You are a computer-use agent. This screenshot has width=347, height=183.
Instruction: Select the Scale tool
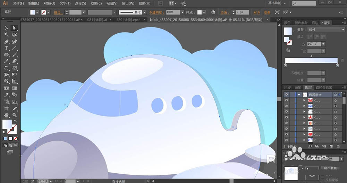[15, 68]
